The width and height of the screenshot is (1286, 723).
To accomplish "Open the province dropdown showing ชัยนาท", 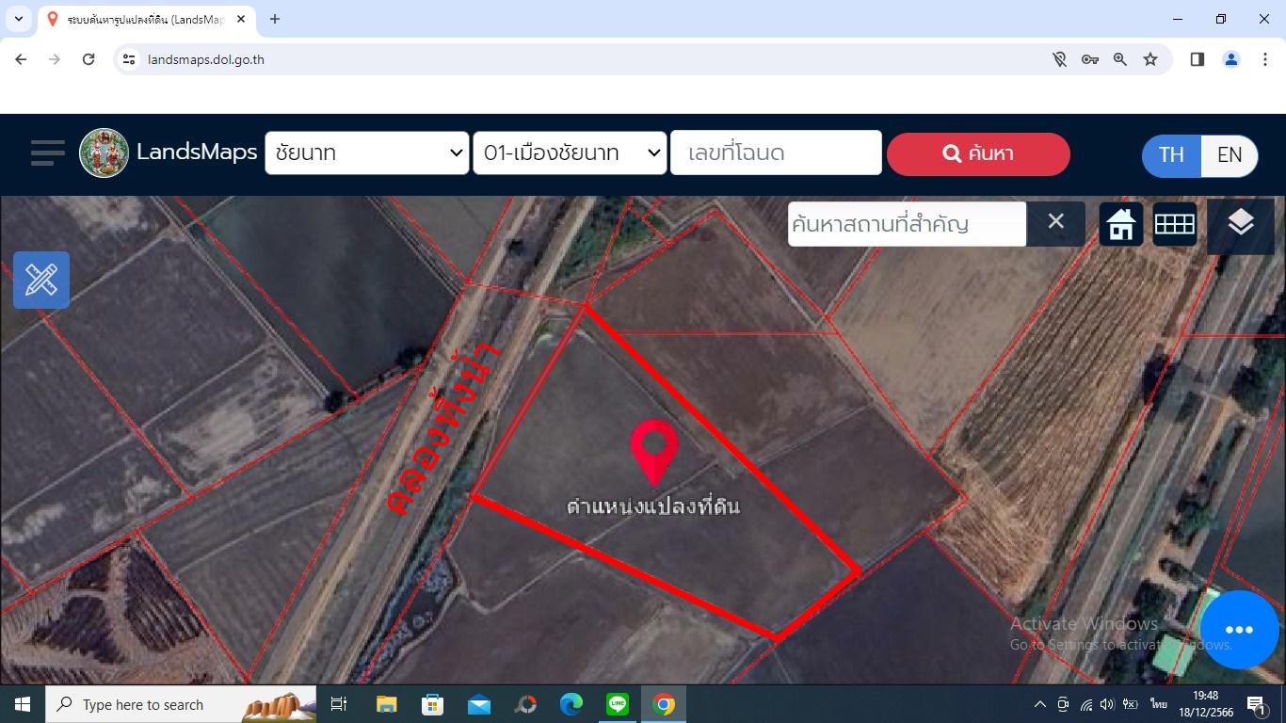I will tap(367, 153).
